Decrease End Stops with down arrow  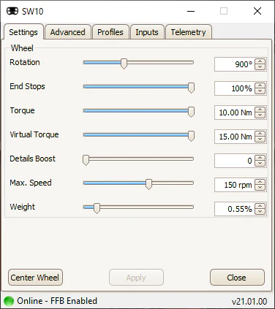[260, 91]
